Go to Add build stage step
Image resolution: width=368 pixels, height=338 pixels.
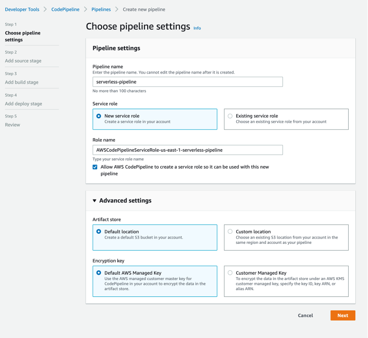pos(22,82)
